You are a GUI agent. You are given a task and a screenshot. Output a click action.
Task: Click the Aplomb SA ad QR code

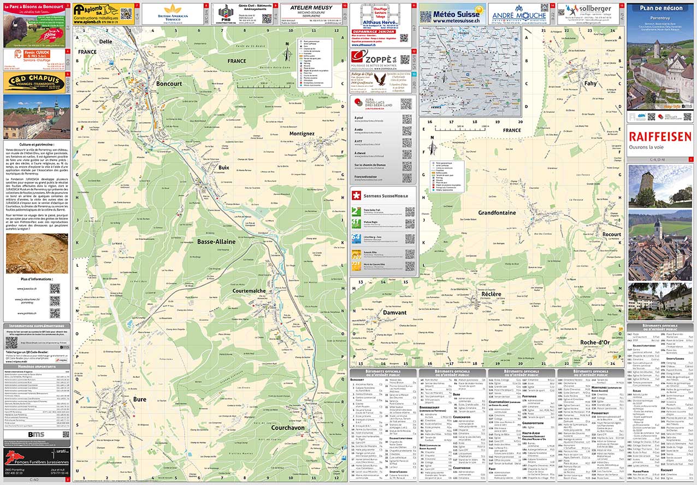point(126,14)
